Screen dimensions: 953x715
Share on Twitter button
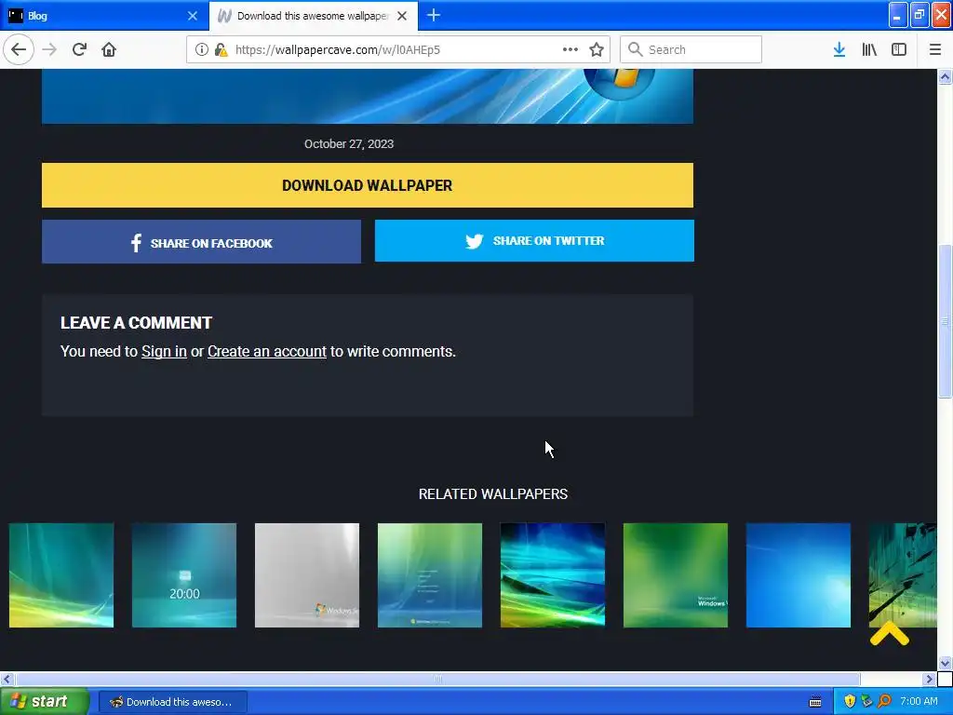pos(534,241)
